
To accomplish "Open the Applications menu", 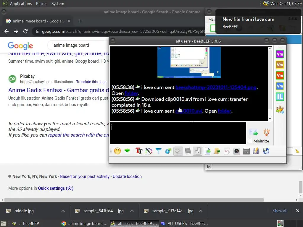I will (21, 4).
